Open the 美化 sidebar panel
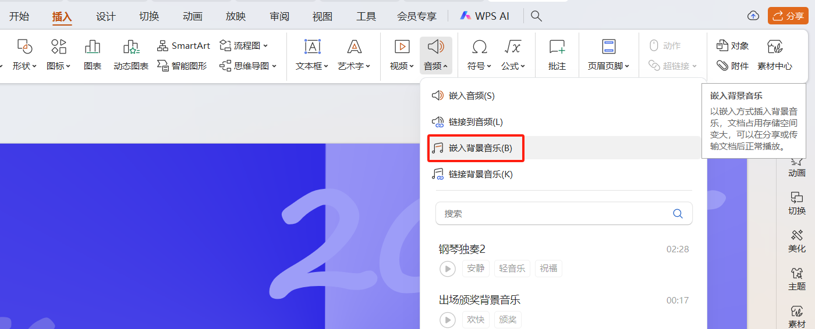 796,241
